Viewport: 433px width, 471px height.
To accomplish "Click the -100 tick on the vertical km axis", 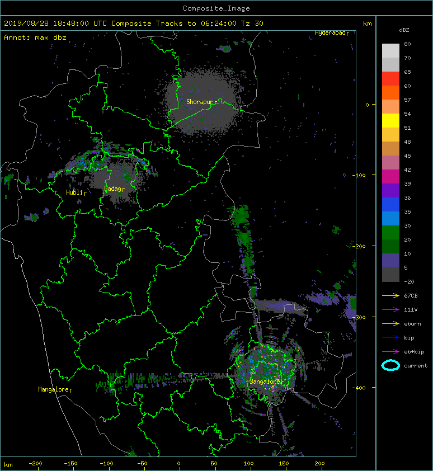I will (359, 175).
